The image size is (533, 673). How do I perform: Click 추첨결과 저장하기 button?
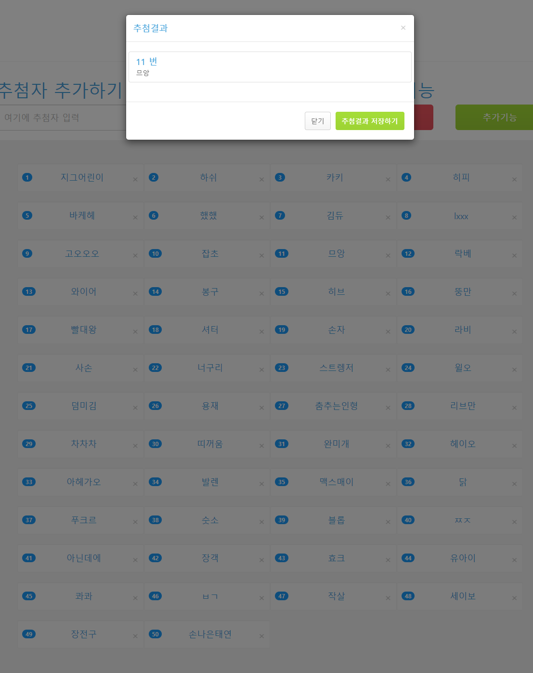(369, 121)
